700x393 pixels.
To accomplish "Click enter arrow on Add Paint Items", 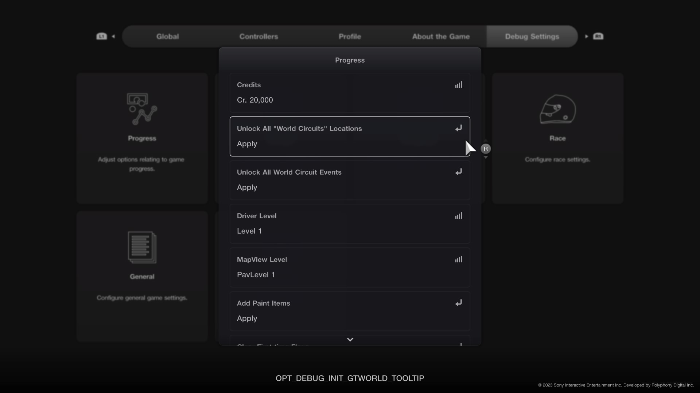I will pos(459,303).
